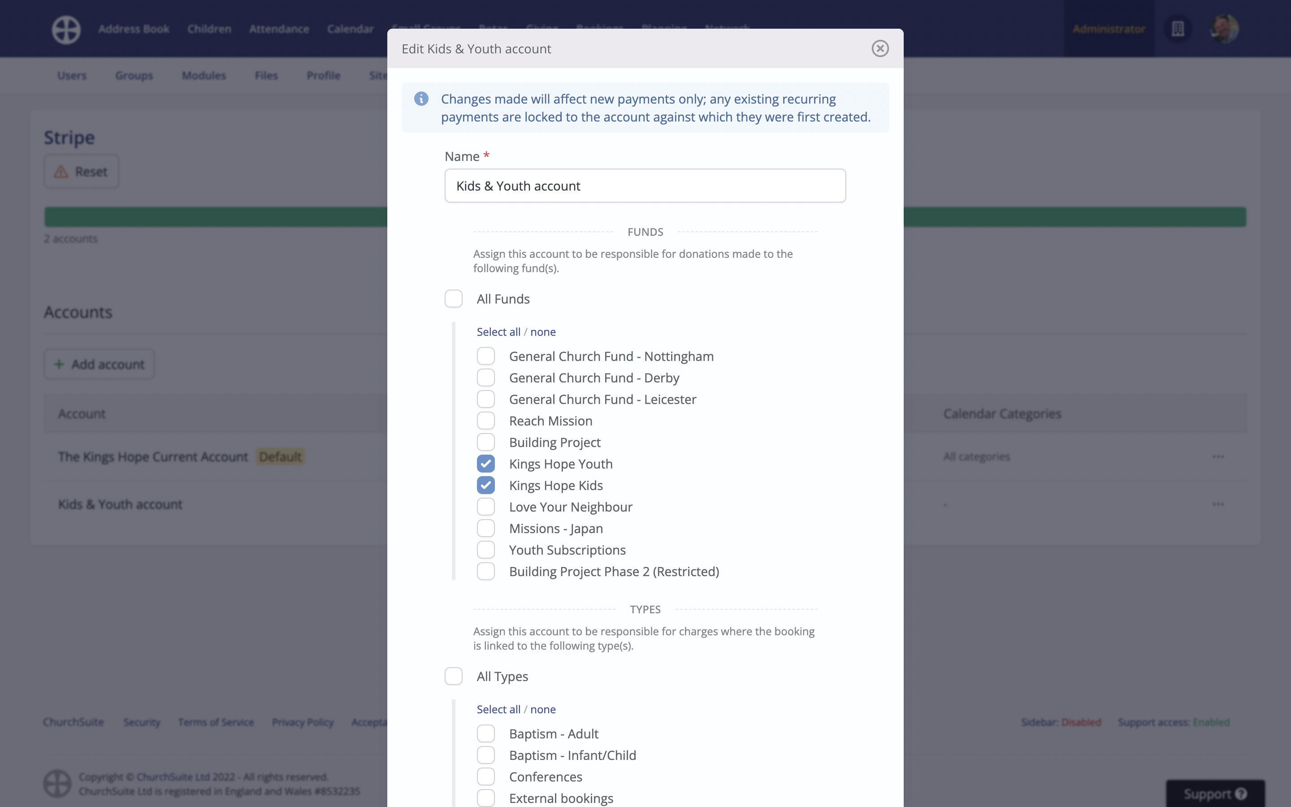The width and height of the screenshot is (1291, 807).
Task: Close the Edit Kids & Youth account dialog
Action: click(x=879, y=48)
